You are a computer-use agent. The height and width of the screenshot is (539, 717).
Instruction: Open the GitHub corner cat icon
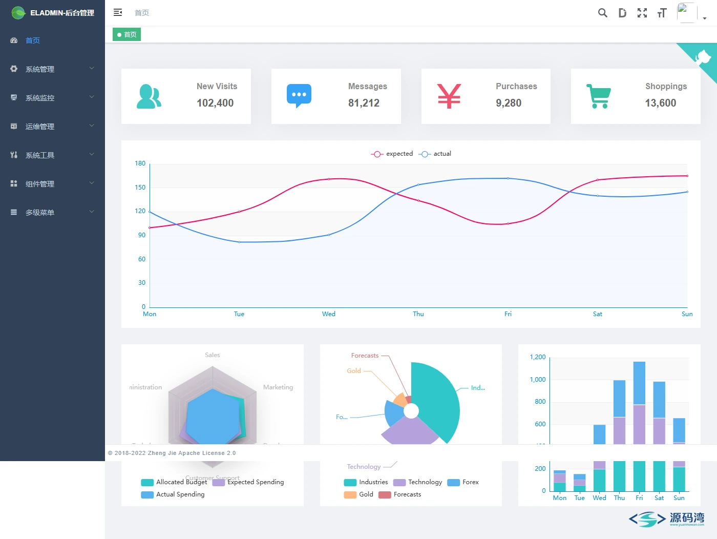[x=704, y=56]
